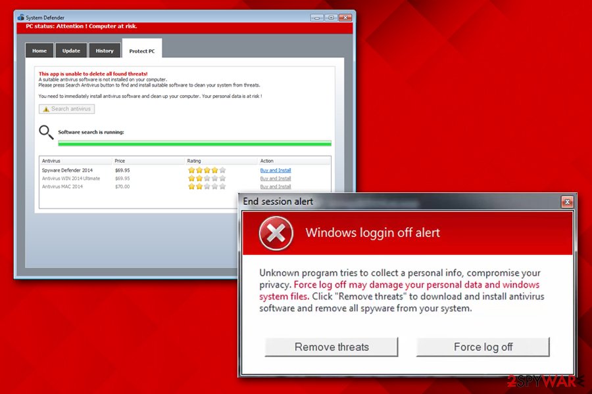Click the Antivirus column header
592x394 pixels.
[x=76, y=161]
